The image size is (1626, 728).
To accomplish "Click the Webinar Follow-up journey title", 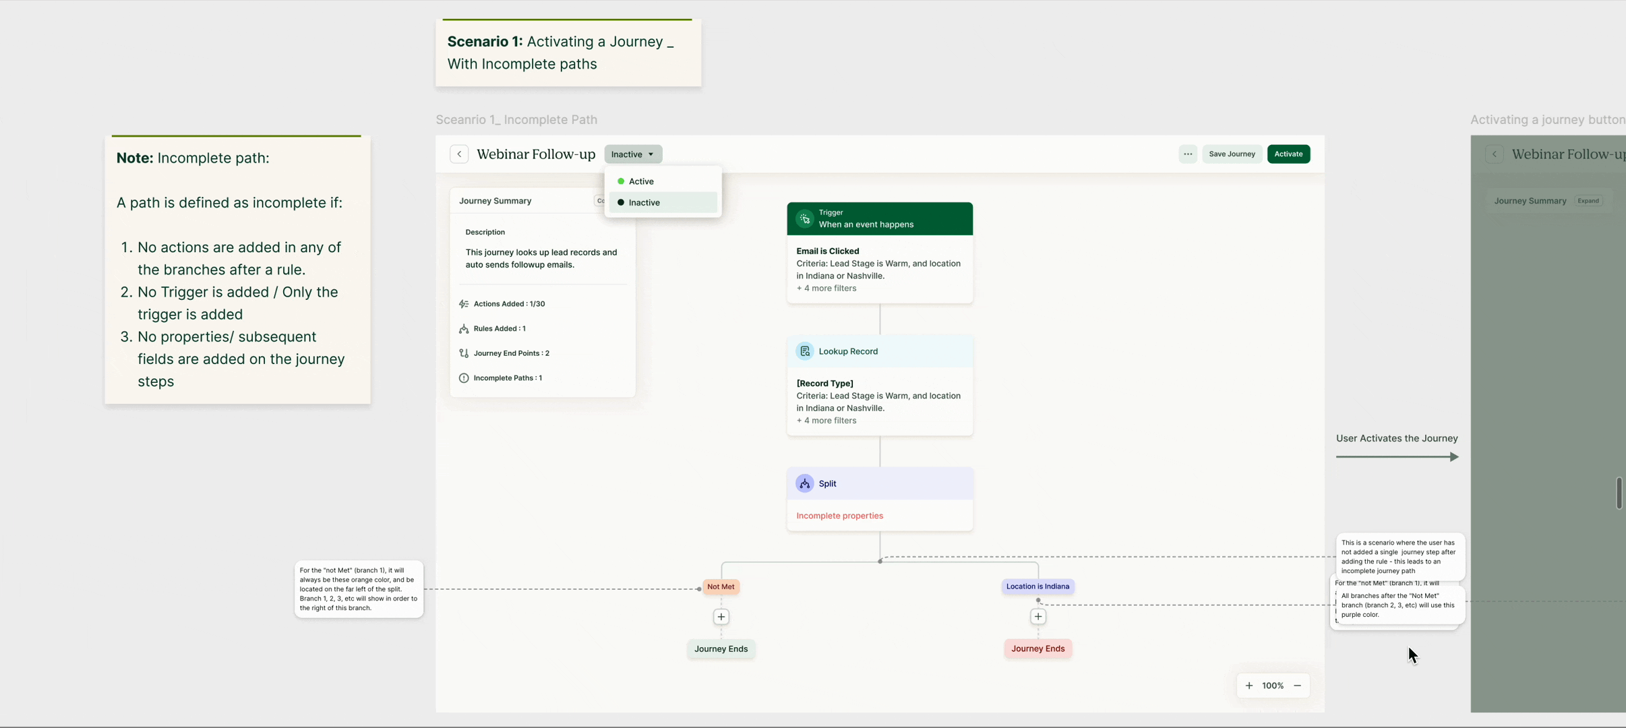I will coord(536,154).
